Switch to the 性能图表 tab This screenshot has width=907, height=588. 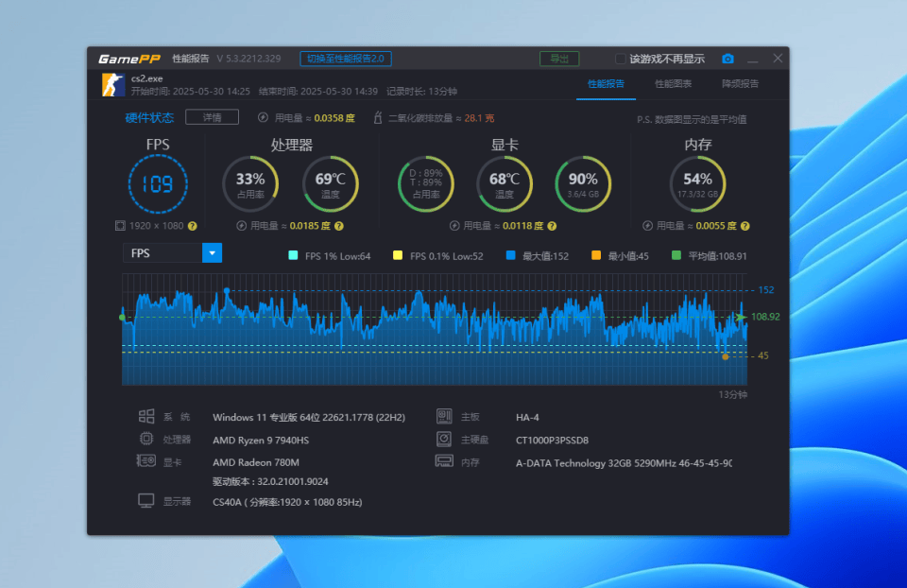tap(673, 84)
